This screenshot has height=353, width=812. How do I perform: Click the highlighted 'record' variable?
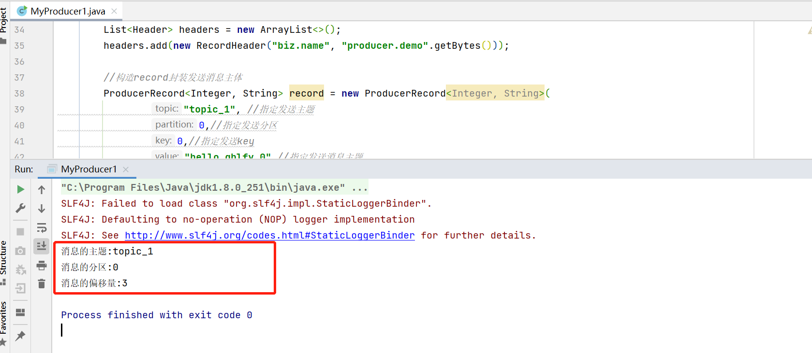pyautogui.click(x=307, y=93)
